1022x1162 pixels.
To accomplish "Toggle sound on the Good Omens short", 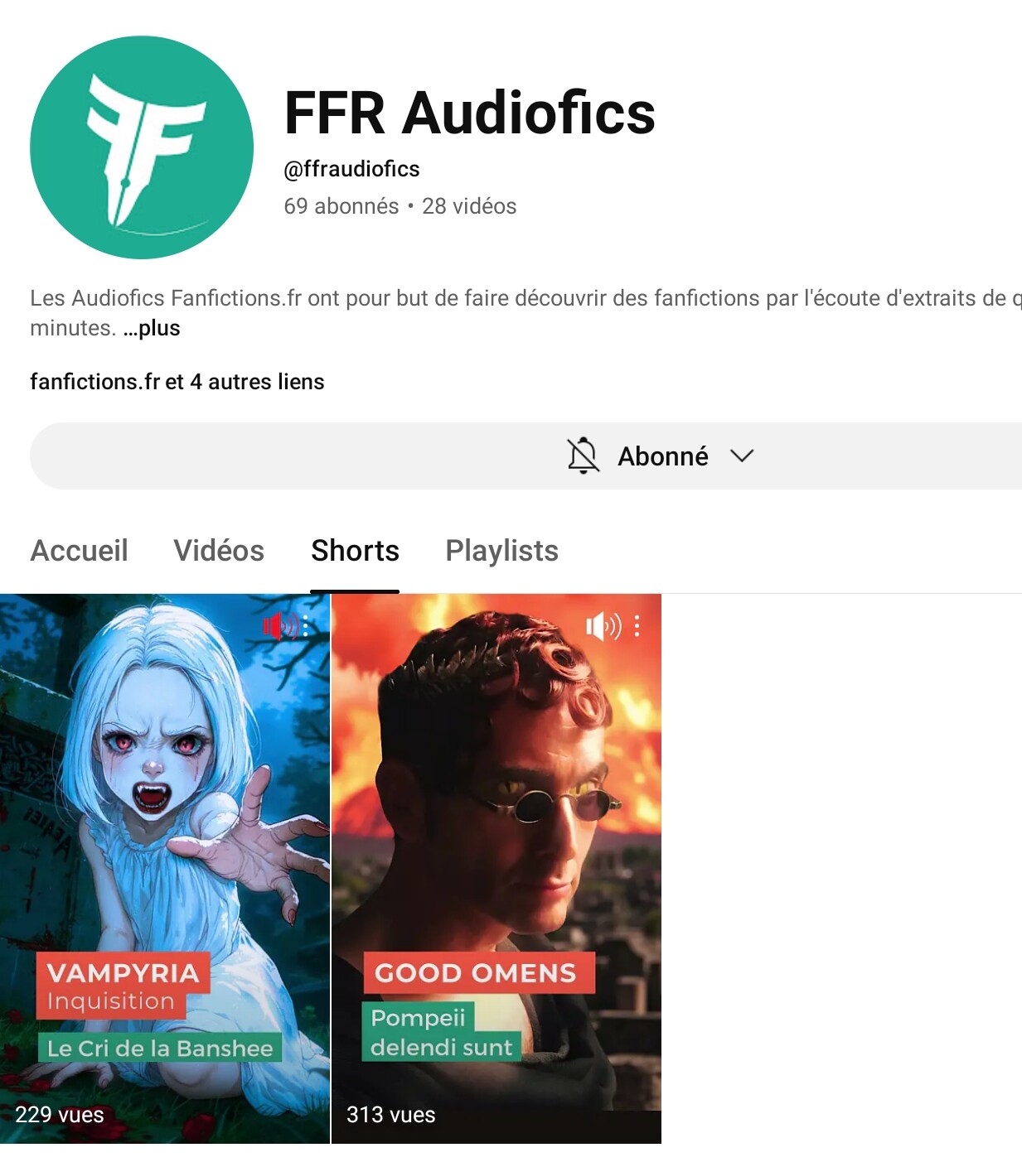I will [603, 626].
